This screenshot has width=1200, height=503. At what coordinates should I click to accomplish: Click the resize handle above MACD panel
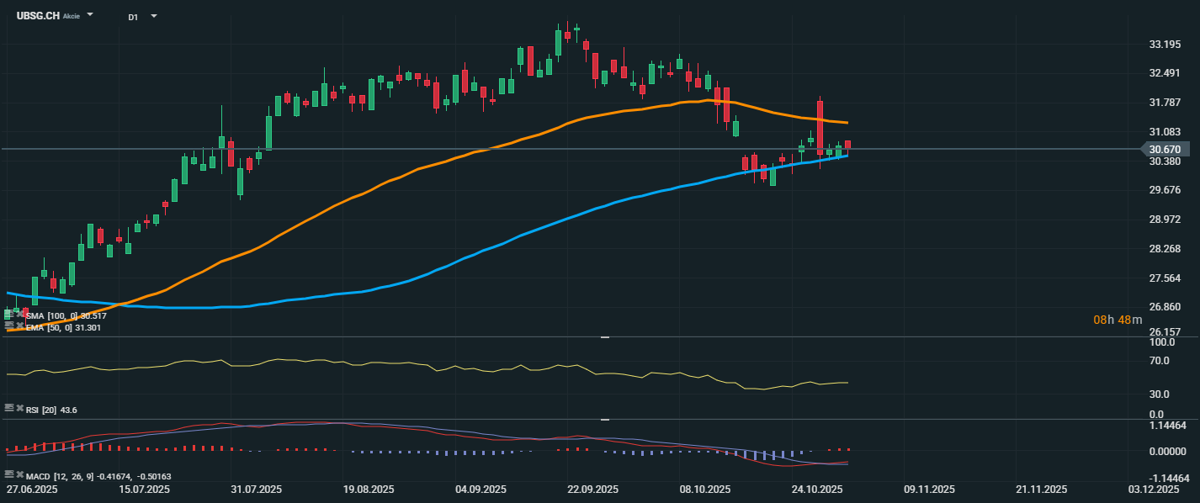604,419
